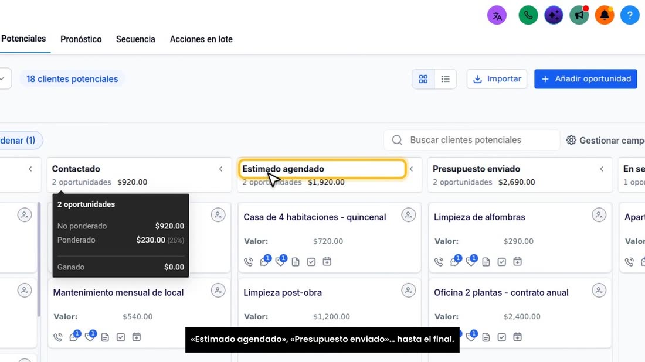Image resolution: width=645 pixels, height=362 pixels.
Task: Click the $920.00 Contactado total
Action: pyautogui.click(x=133, y=182)
